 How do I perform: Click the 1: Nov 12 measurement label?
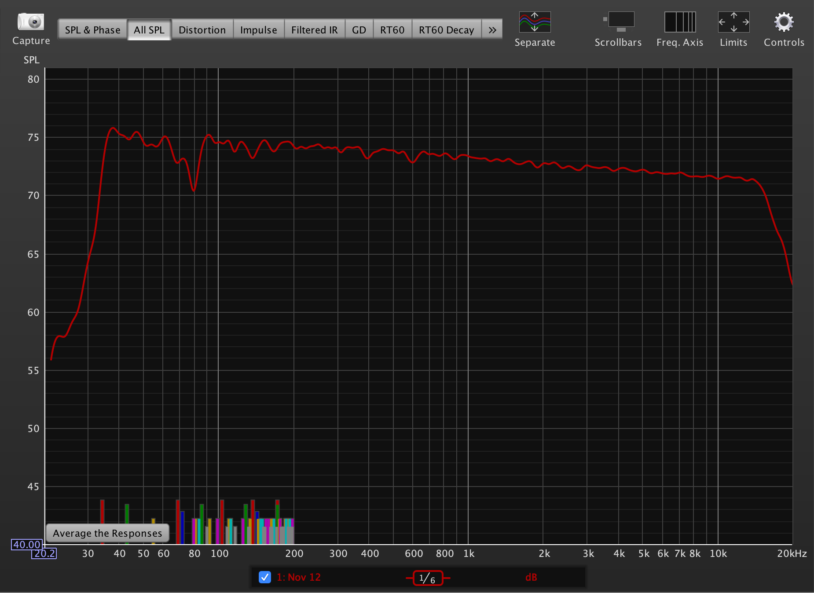(x=299, y=577)
